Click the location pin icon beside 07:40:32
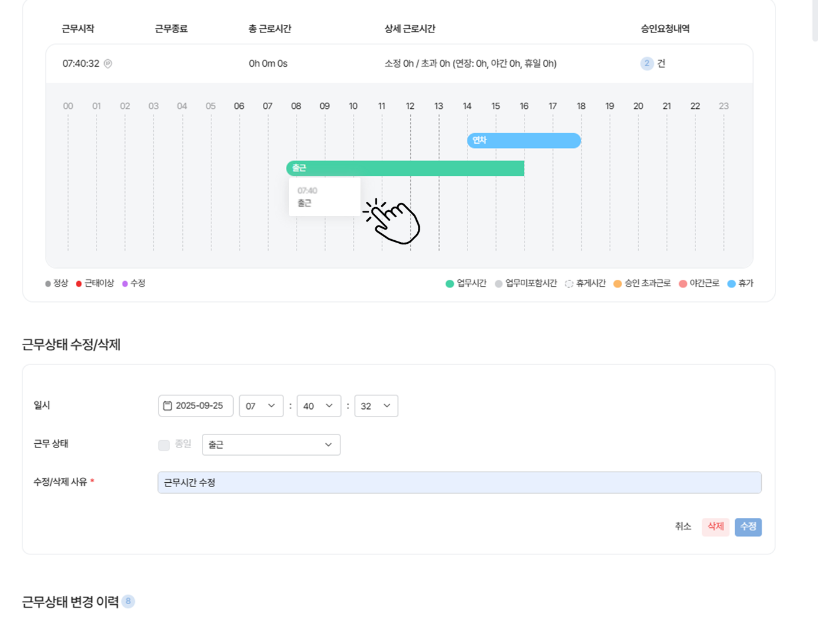This screenshot has height=619, width=821. pyautogui.click(x=108, y=64)
